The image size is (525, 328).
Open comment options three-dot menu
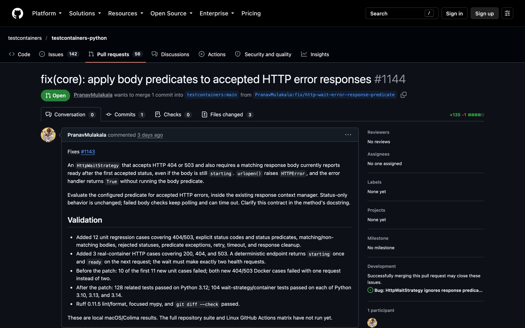pos(348,135)
